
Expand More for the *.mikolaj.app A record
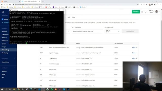pos(135,58)
